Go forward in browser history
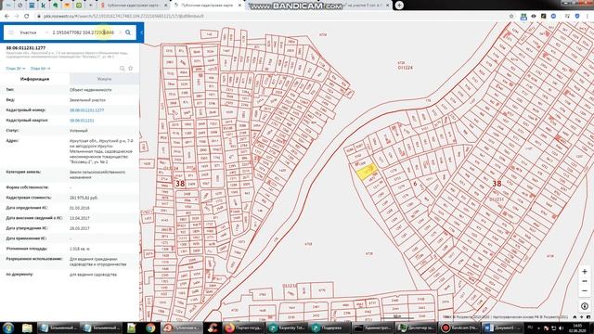This screenshot has width=594, height=334. [17, 17]
